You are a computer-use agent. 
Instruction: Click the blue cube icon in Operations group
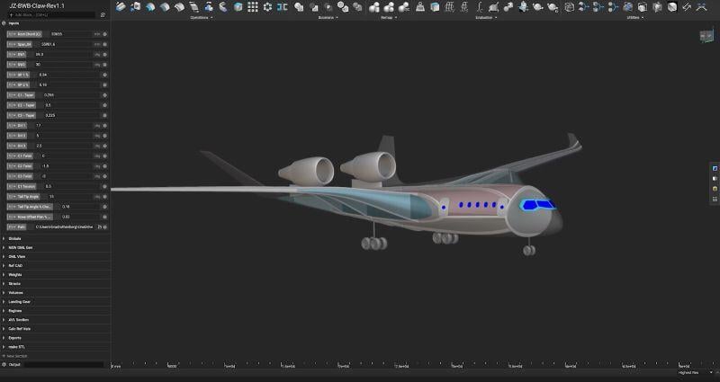point(238,7)
